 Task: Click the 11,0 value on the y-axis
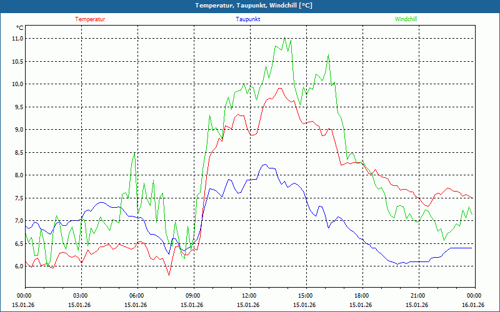coord(17,39)
